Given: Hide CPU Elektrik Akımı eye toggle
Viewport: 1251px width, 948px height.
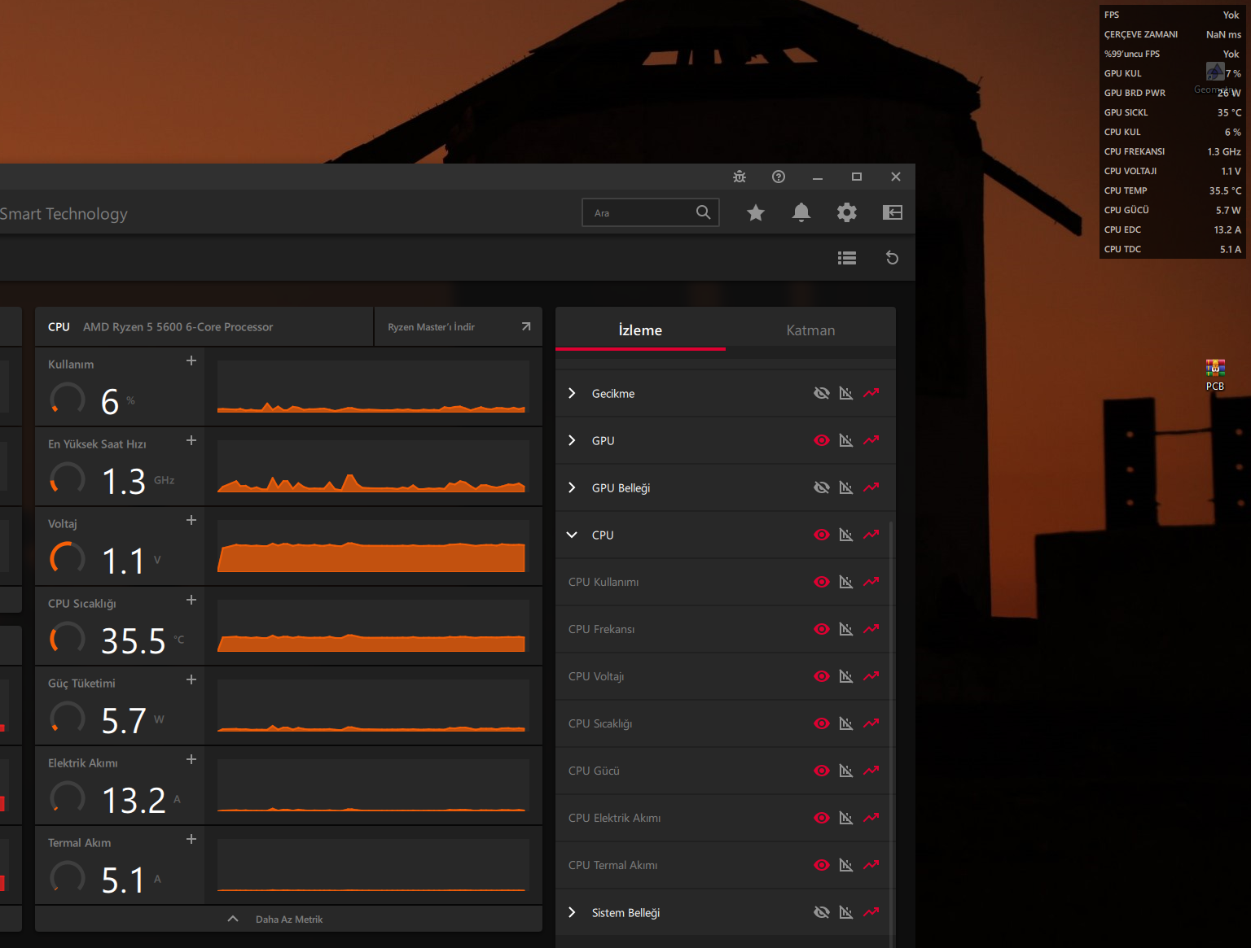Looking at the screenshot, I should click(822, 818).
